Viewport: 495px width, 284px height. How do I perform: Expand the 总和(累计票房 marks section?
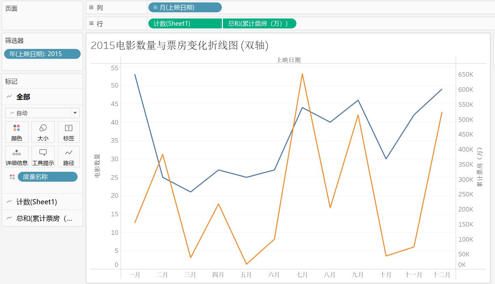point(42,218)
